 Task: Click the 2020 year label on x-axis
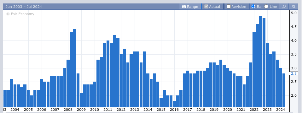228,110
